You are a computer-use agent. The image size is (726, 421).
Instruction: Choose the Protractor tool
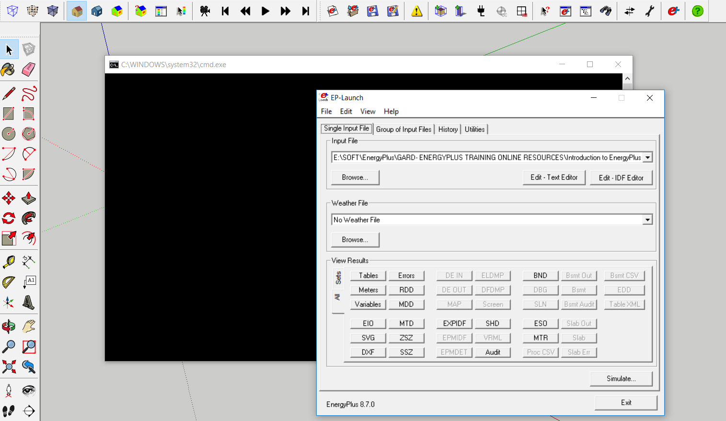[9, 282]
